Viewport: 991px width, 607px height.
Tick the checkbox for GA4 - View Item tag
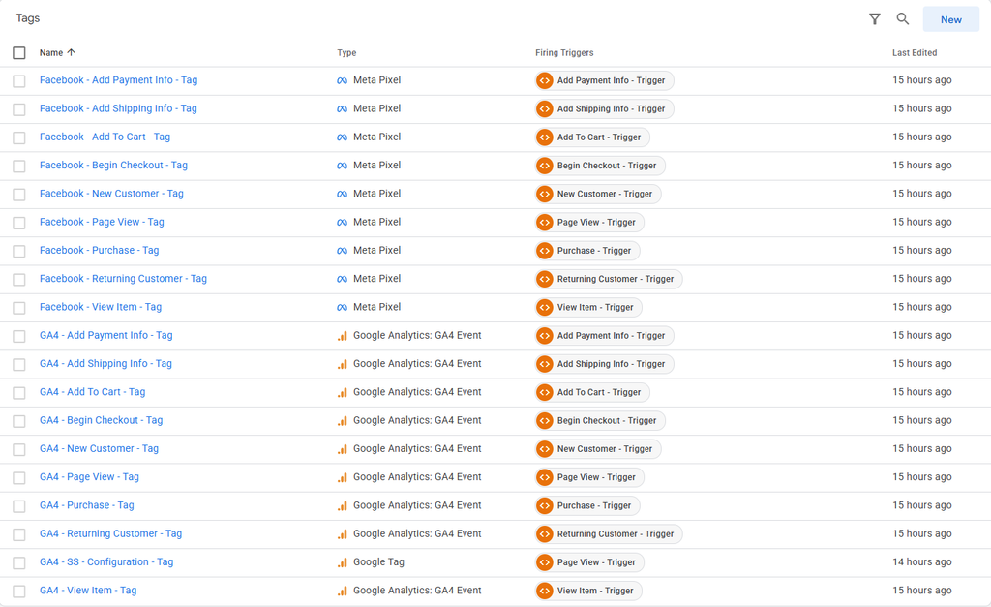point(19,592)
